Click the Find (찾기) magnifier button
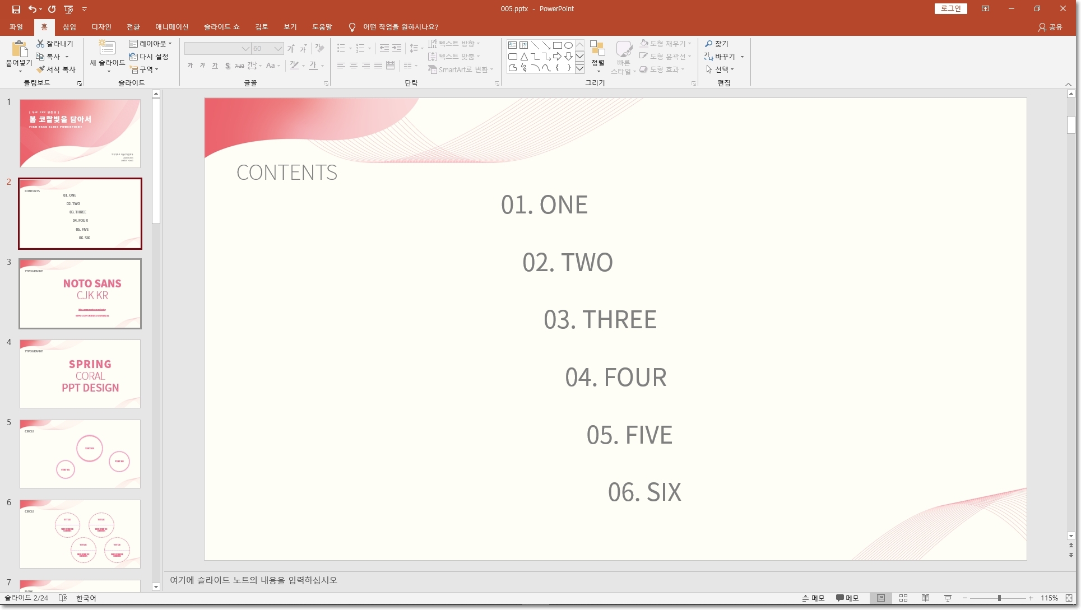The height and width of the screenshot is (610, 1081). coord(717,44)
